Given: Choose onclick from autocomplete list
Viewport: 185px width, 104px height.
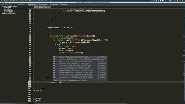Looking at the screenshot, I should tap(80, 59).
